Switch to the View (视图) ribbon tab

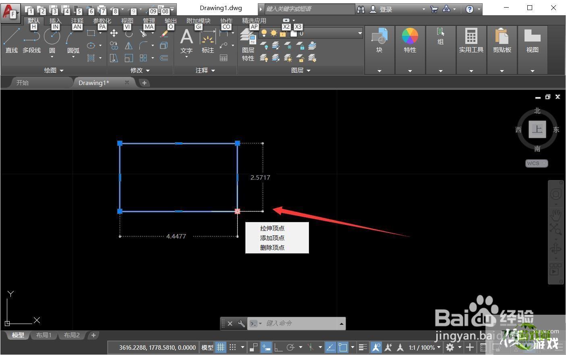[127, 21]
